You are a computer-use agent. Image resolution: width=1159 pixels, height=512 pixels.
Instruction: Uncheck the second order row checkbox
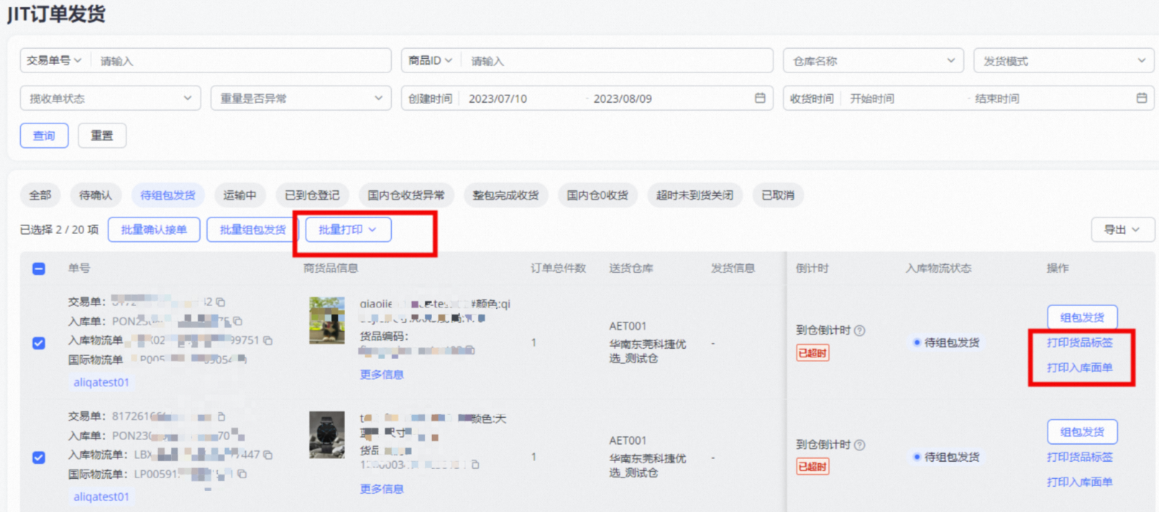[x=39, y=457]
